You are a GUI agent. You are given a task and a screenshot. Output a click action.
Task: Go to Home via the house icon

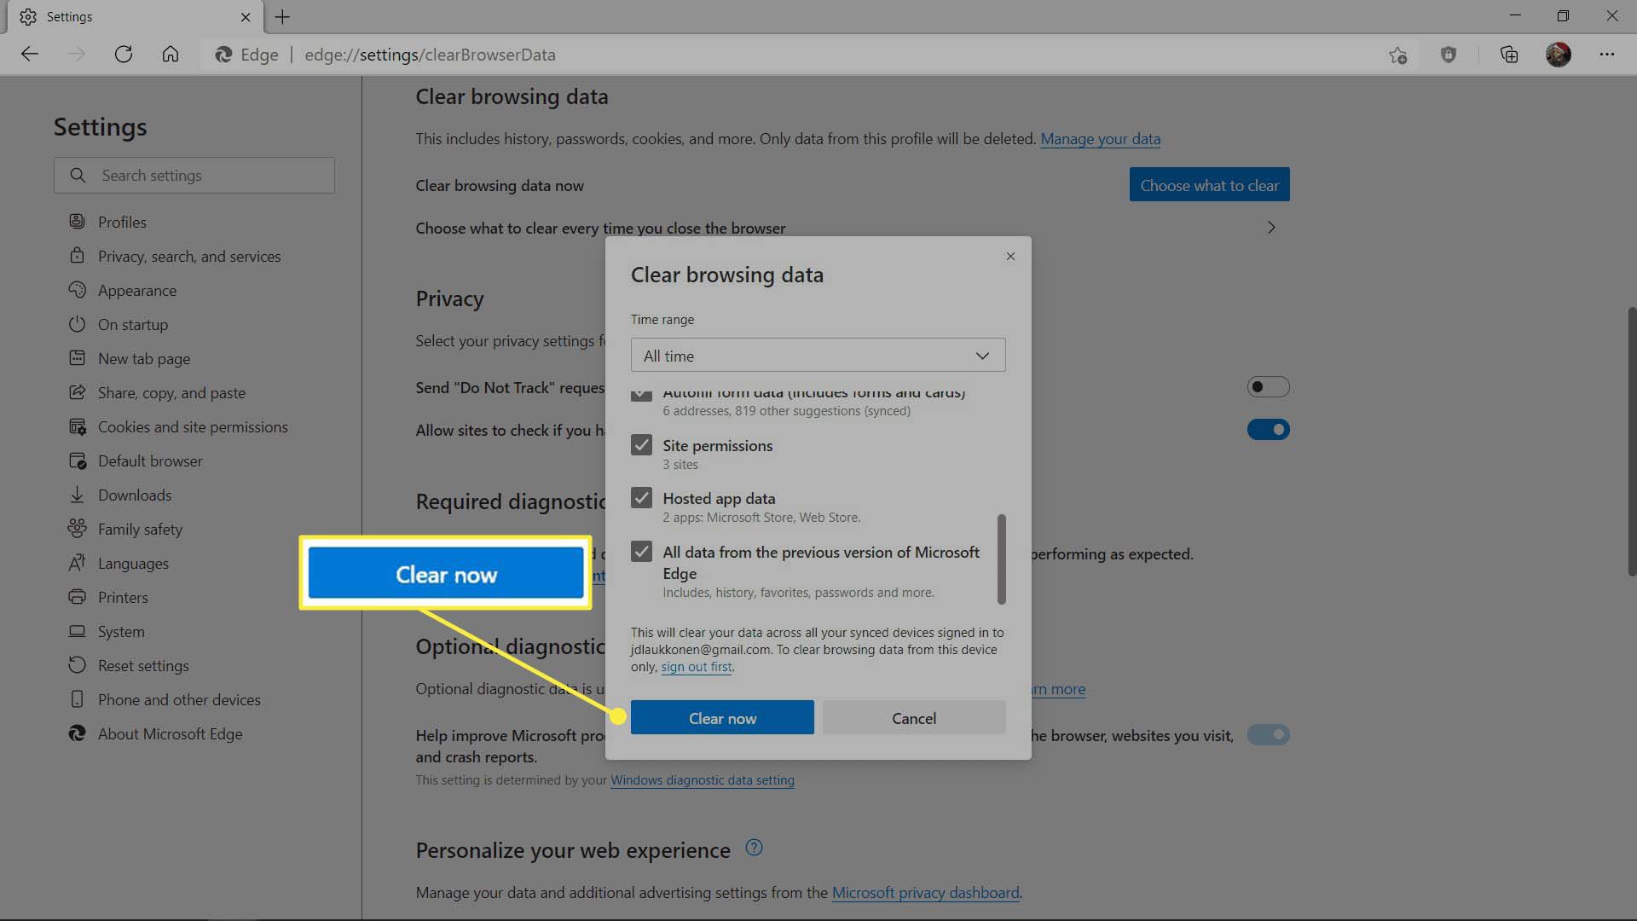171,55
